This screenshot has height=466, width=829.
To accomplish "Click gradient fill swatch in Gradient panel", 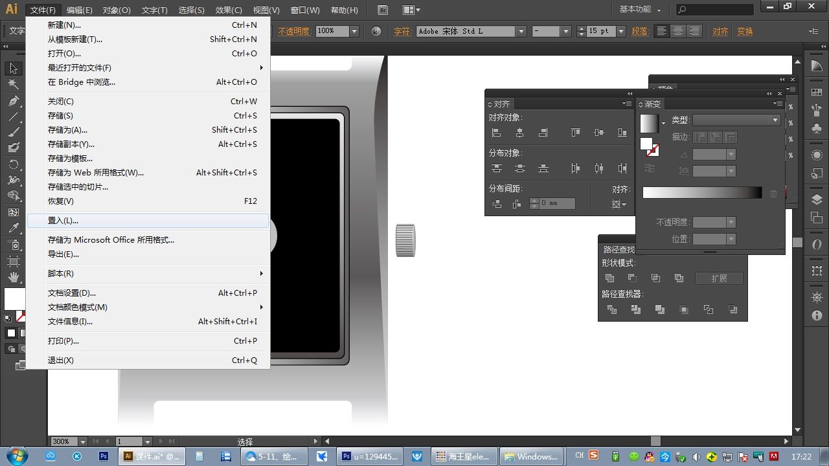I will pyautogui.click(x=649, y=123).
